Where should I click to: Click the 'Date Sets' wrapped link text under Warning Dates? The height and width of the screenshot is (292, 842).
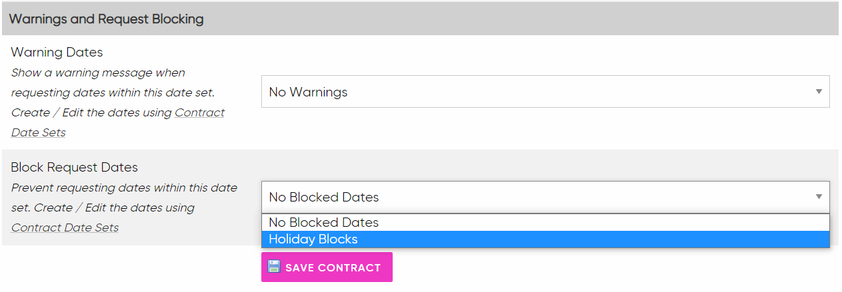pyautogui.click(x=38, y=132)
